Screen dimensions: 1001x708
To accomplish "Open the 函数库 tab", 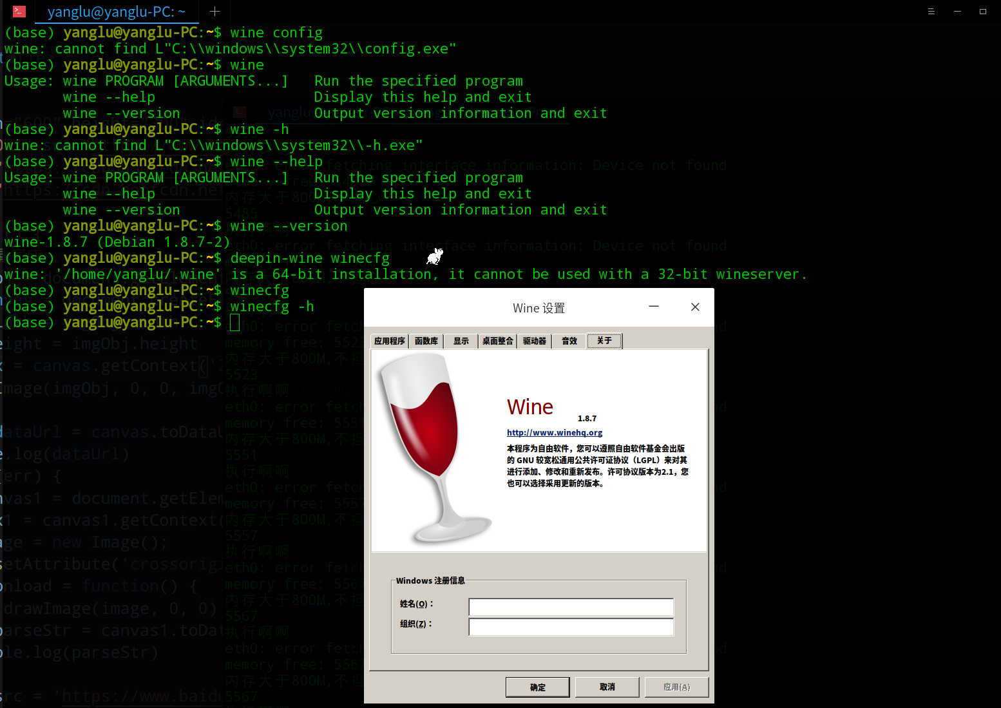I will click(x=426, y=341).
